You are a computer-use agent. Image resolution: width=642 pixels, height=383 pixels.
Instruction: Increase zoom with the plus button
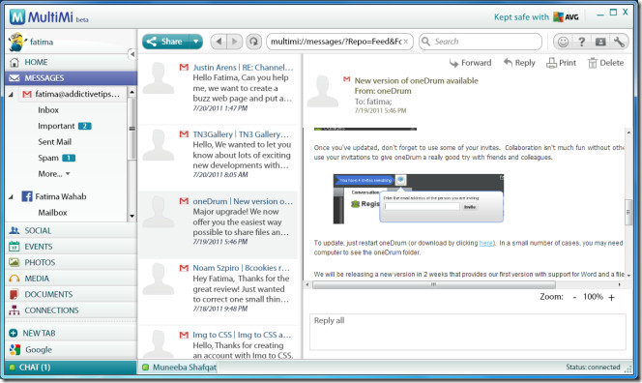pos(611,297)
